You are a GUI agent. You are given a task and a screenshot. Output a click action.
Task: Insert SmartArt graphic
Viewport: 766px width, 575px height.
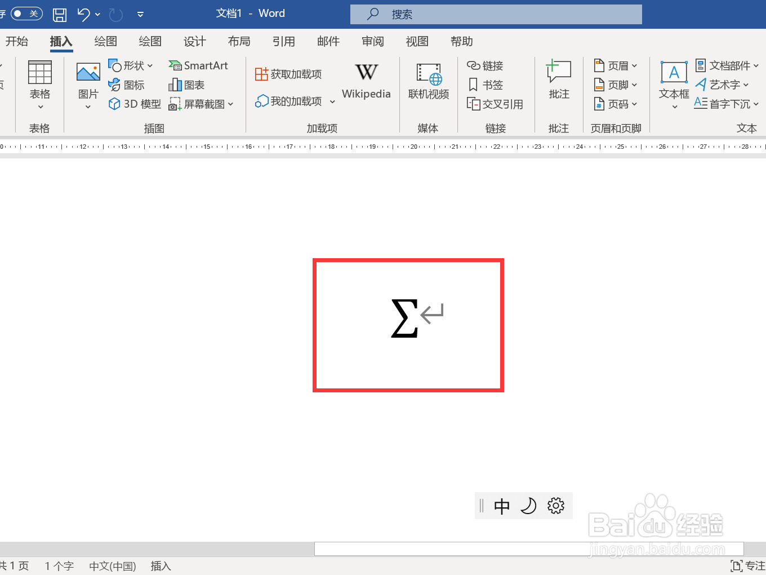pyautogui.click(x=198, y=65)
